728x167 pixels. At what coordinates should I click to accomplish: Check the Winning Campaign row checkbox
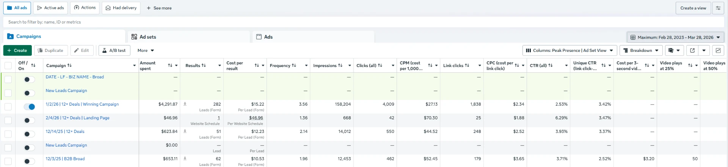(x=8, y=107)
